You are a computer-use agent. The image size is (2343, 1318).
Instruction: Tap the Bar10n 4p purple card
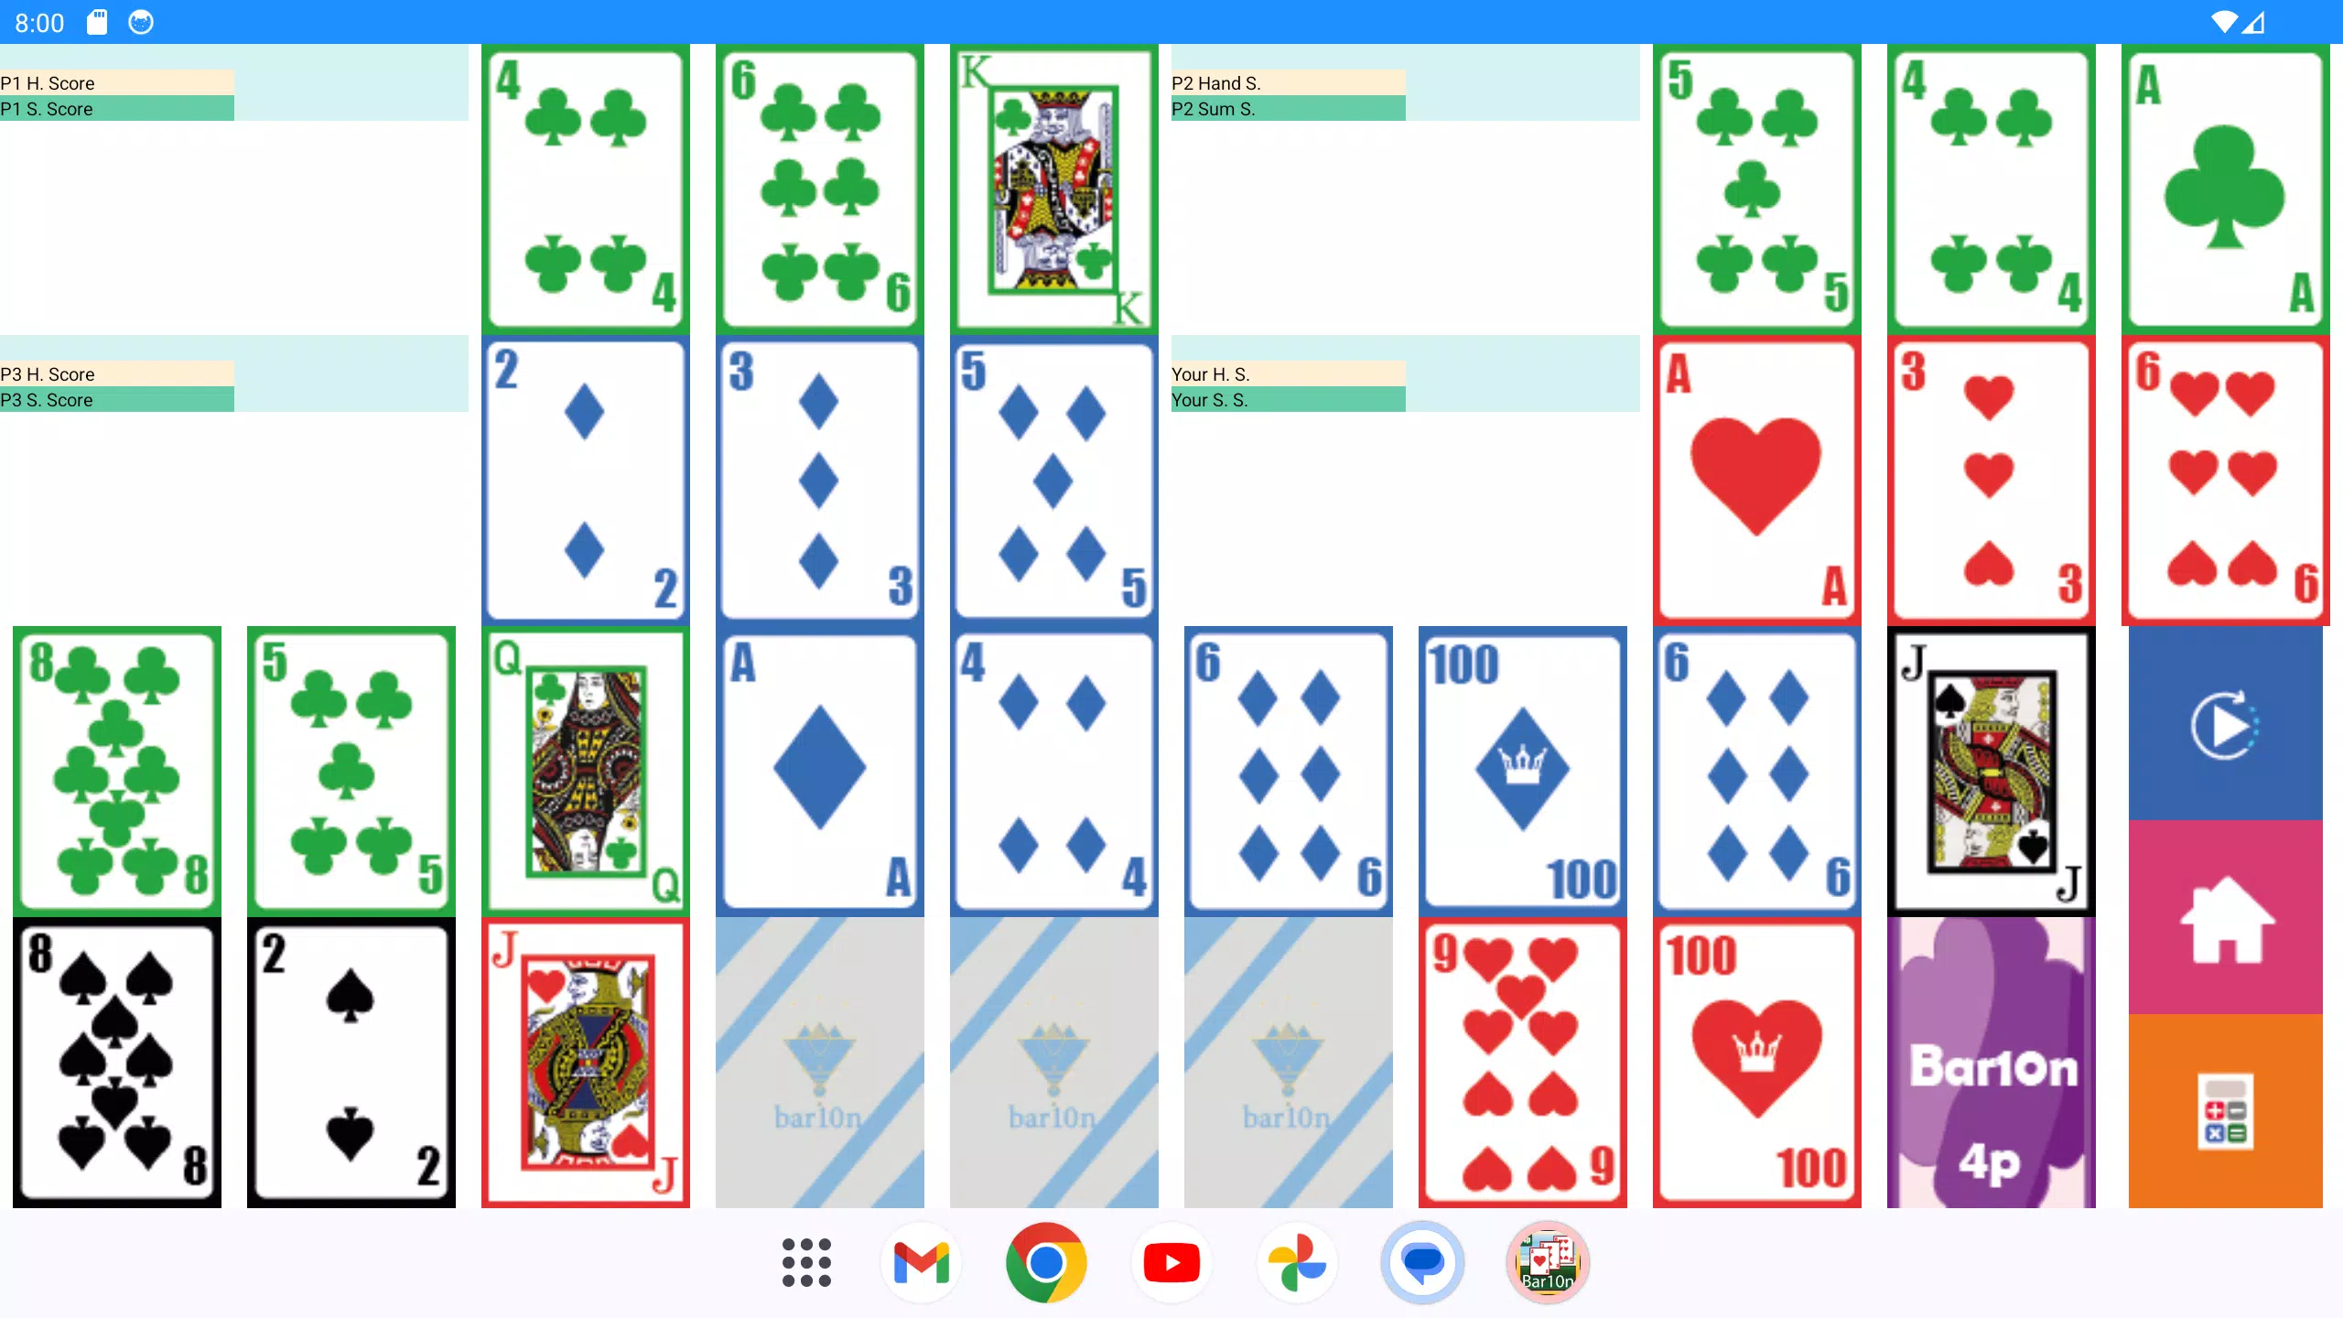click(1991, 1063)
